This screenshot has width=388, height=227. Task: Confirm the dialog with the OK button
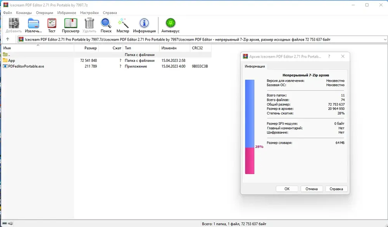coord(287,189)
